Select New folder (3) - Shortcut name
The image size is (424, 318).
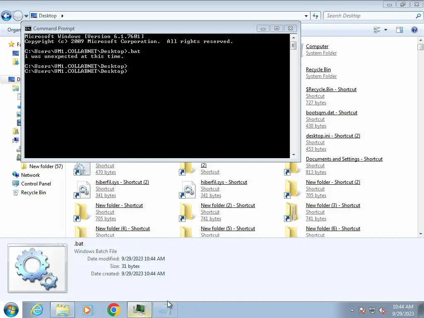point(333,205)
